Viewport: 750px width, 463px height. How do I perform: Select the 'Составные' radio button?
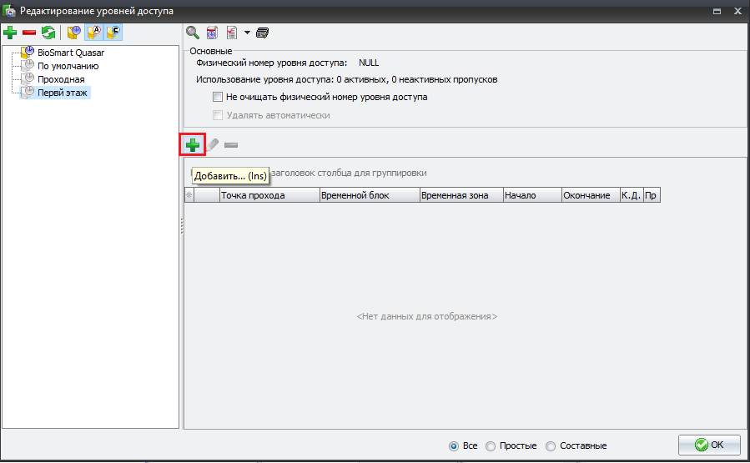pos(551,445)
